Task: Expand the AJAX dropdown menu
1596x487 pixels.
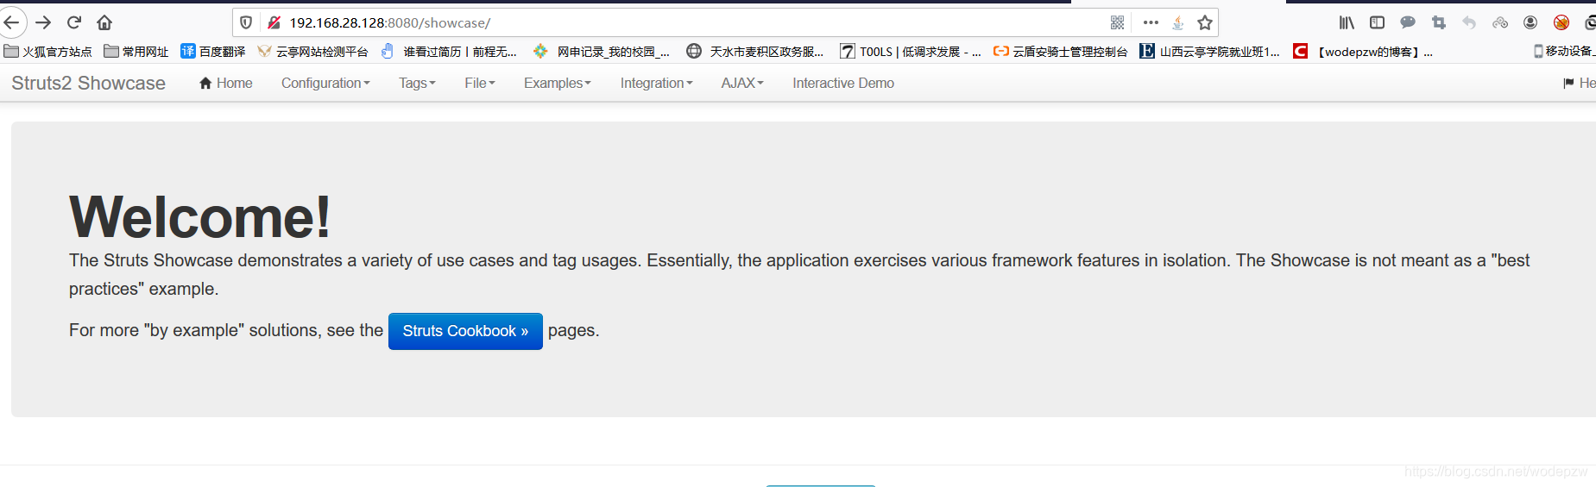Action: 742,83
